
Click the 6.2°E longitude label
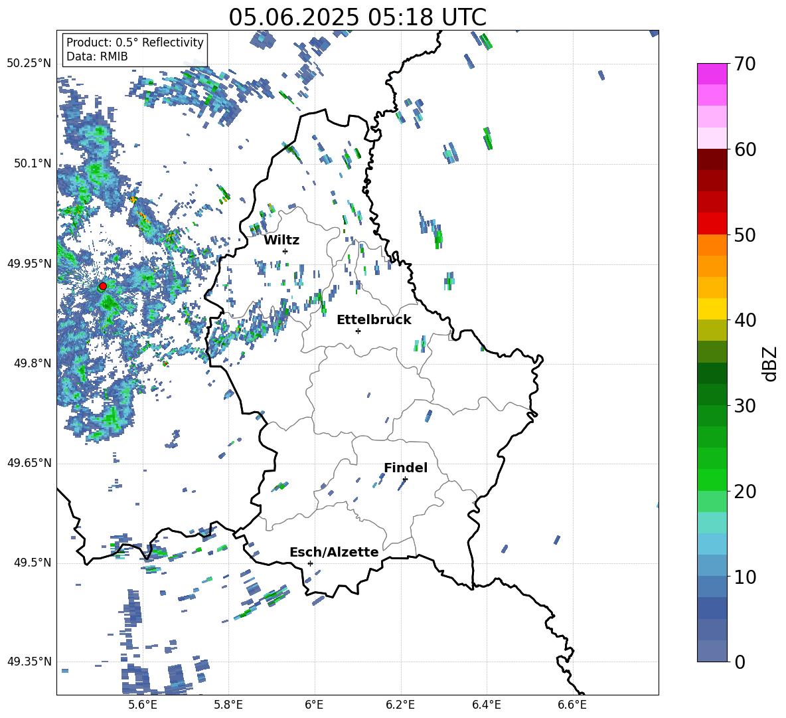(x=400, y=705)
